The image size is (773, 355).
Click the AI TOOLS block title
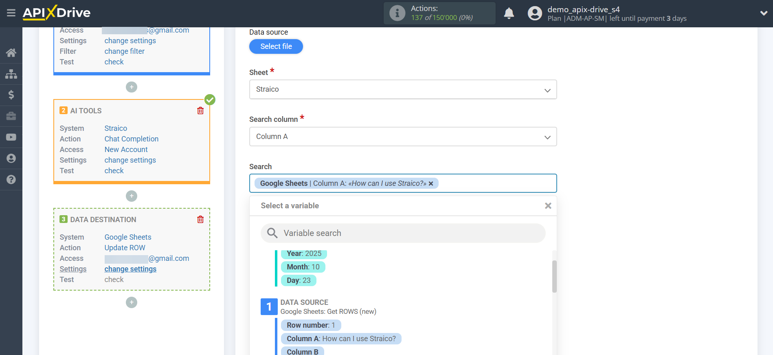point(86,111)
